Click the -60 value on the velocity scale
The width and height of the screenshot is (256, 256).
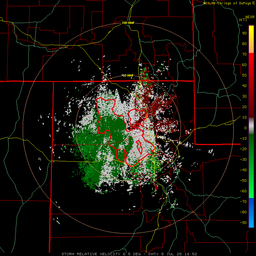click(x=243, y=191)
